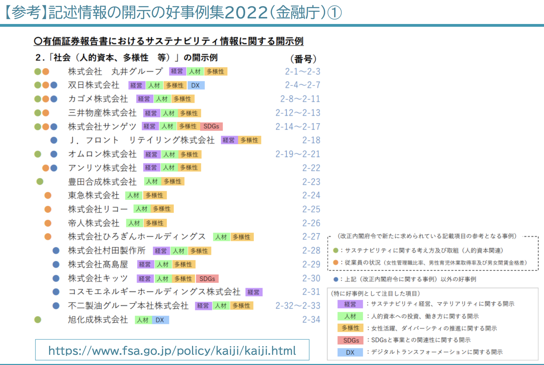Select company name 不二製油グループ本社株式会社
Image resolution: width=544 pixels, height=365 pixels.
pyautogui.click(x=128, y=306)
